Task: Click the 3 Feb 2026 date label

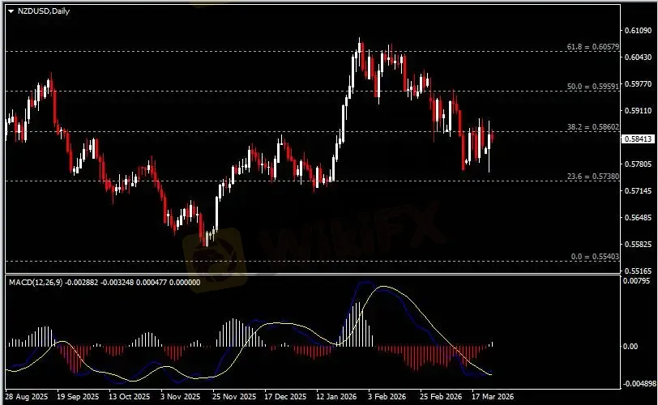Action: pos(387,397)
